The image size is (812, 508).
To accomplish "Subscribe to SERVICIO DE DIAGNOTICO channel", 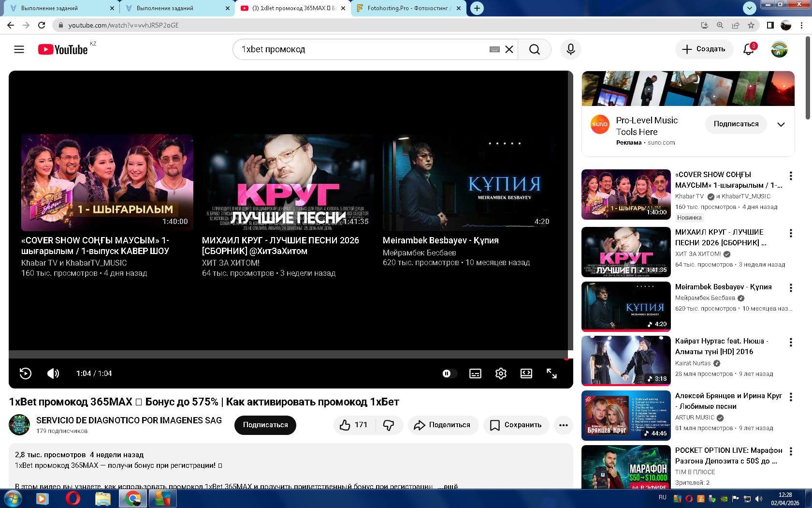I will click(x=265, y=425).
